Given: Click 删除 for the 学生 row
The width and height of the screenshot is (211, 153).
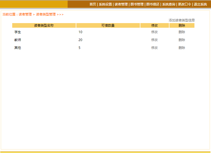Looking at the screenshot, I should click(x=182, y=32).
